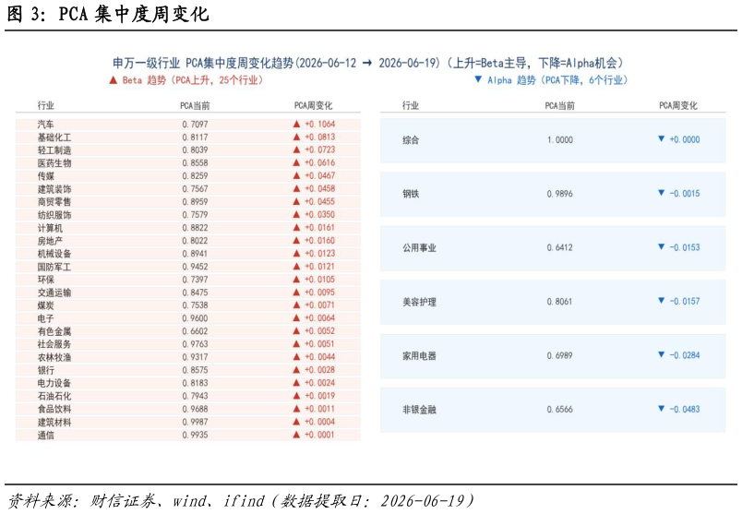Viewport: 742px width, 514px height.
Task: Click the red triangle in the 通信 row
Action: [x=296, y=435]
